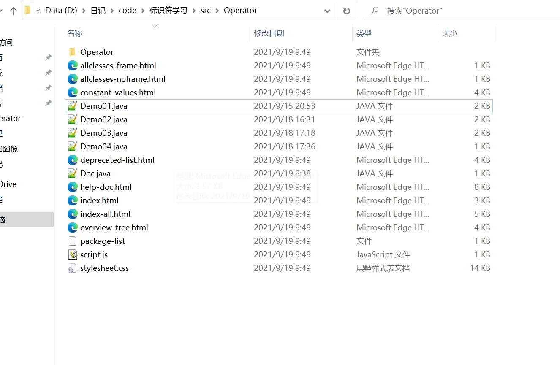Go up one folder with the up arrow
560x365 pixels.
pos(13,11)
